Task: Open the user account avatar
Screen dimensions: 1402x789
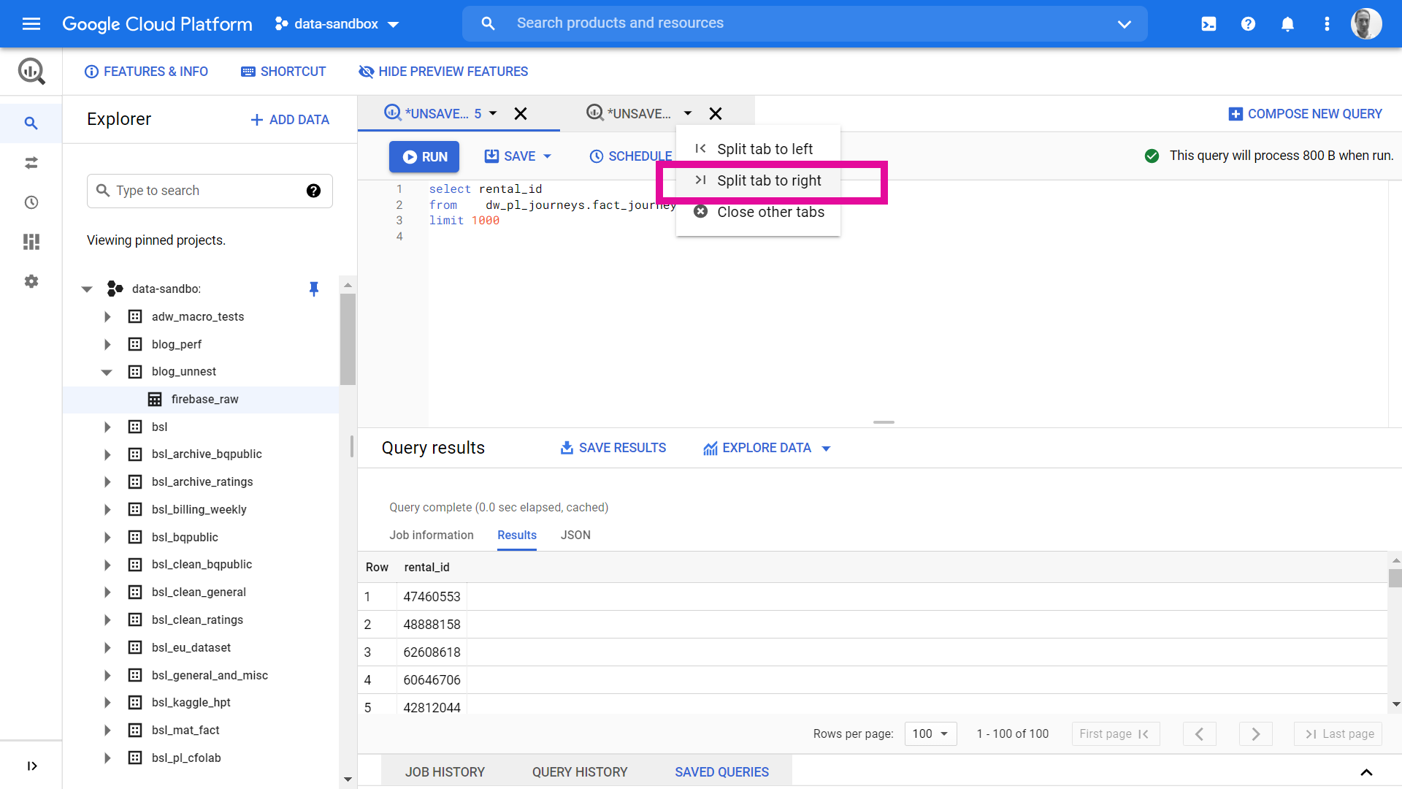Action: tap(1365, 23)
